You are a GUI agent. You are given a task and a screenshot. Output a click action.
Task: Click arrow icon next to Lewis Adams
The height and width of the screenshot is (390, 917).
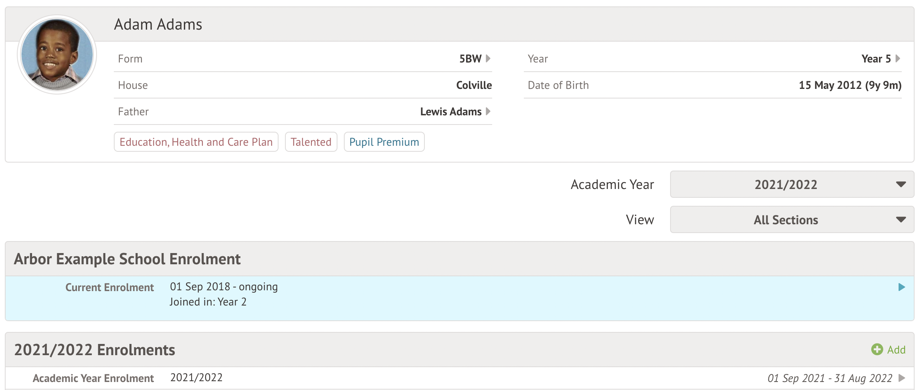click(x=488, y=111)
